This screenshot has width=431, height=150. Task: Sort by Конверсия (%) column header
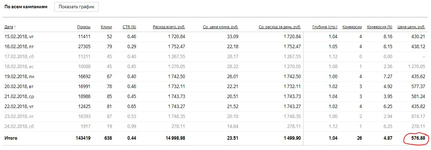[380, 27]
